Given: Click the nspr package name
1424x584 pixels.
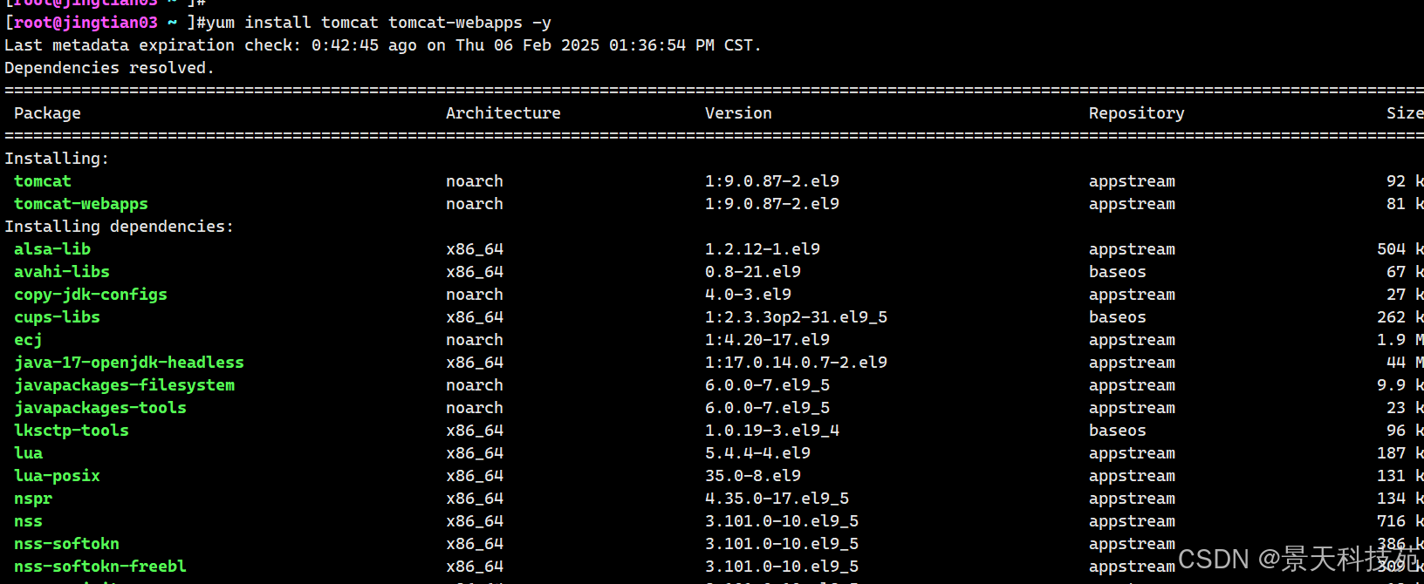Looking at the screenshot, I should [x=33, y=499].
